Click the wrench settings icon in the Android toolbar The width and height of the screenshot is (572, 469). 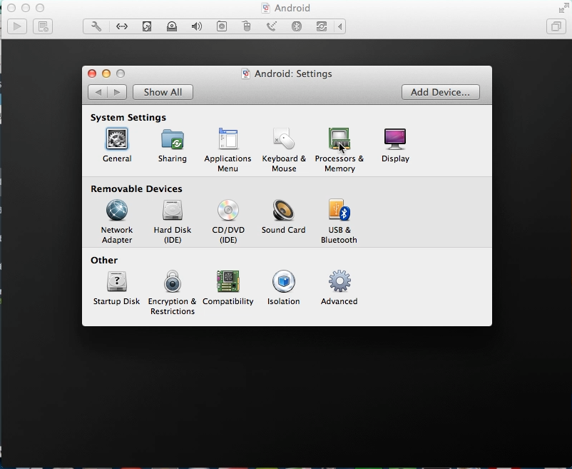point(96,26)
